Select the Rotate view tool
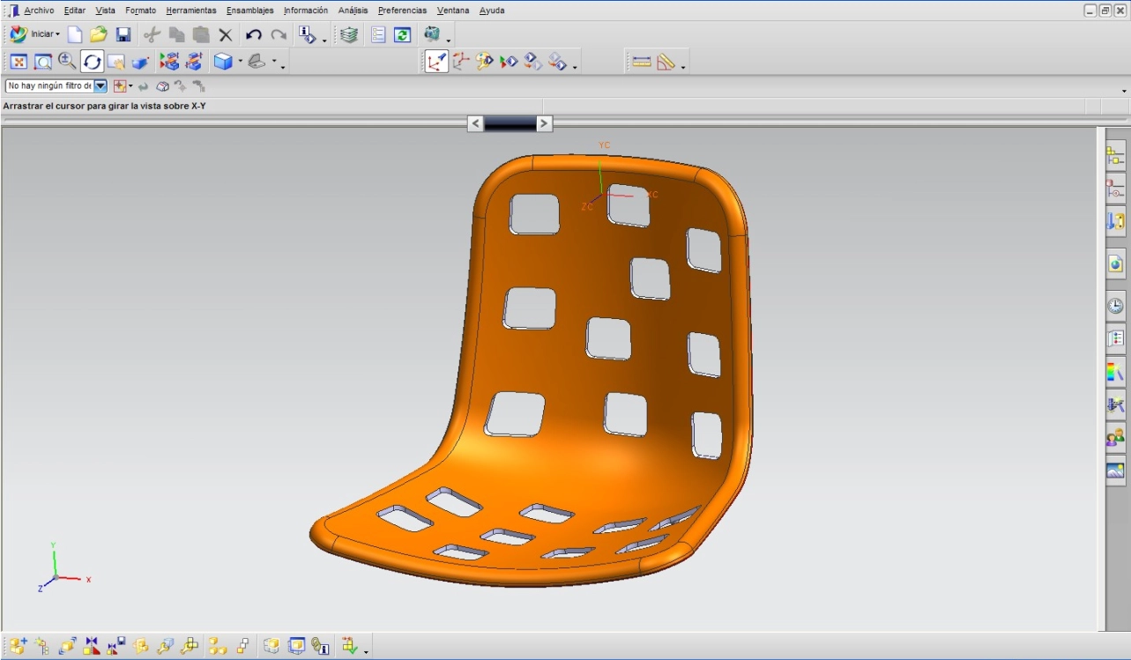This screenshot has height=660, width=1131. (x=93, y=62)
